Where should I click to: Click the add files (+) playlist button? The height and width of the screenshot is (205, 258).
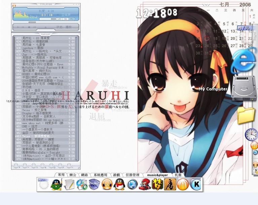point(16,165)
